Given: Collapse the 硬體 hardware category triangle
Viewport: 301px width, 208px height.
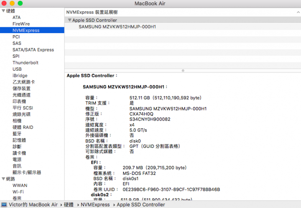Looking at the screenshot, I should point(3,11).
